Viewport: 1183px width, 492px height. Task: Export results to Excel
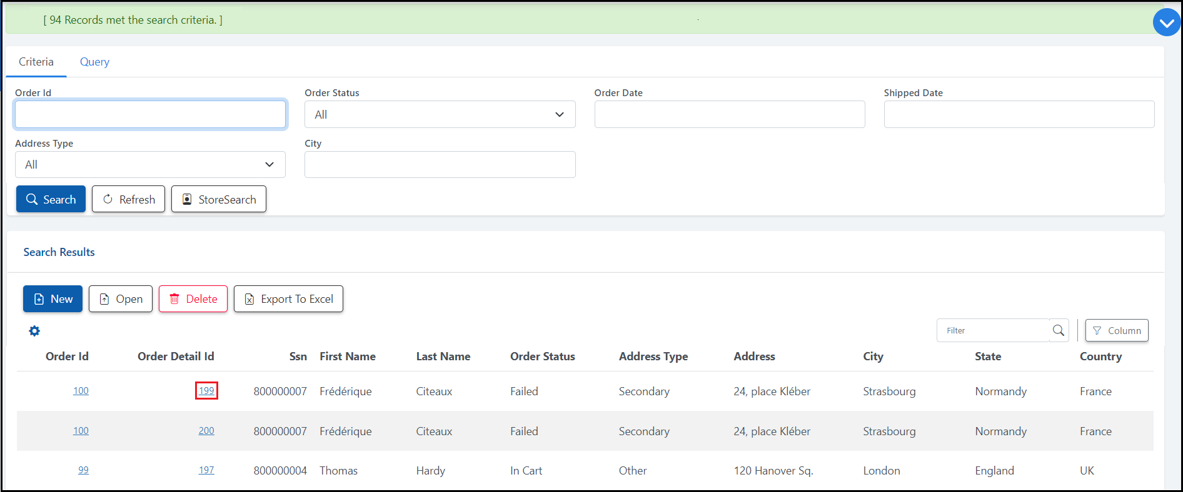pyautogui.click(x=288, y=299)
